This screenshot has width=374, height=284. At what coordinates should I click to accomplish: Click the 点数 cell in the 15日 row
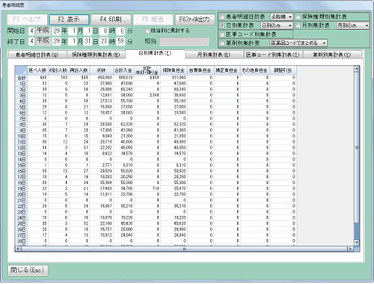tap(101, 165)
